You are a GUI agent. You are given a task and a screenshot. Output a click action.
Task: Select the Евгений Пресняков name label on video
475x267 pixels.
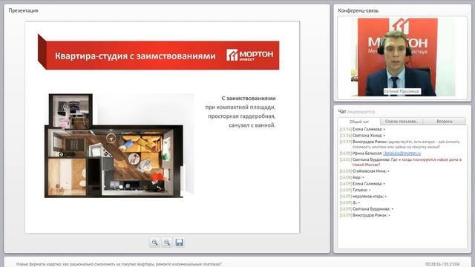pos(402,91)
